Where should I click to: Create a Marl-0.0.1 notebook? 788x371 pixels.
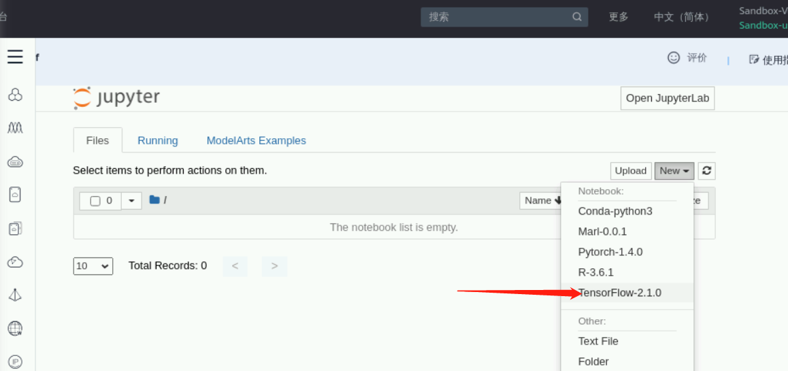pyautogui.click(x=627, y=231)
